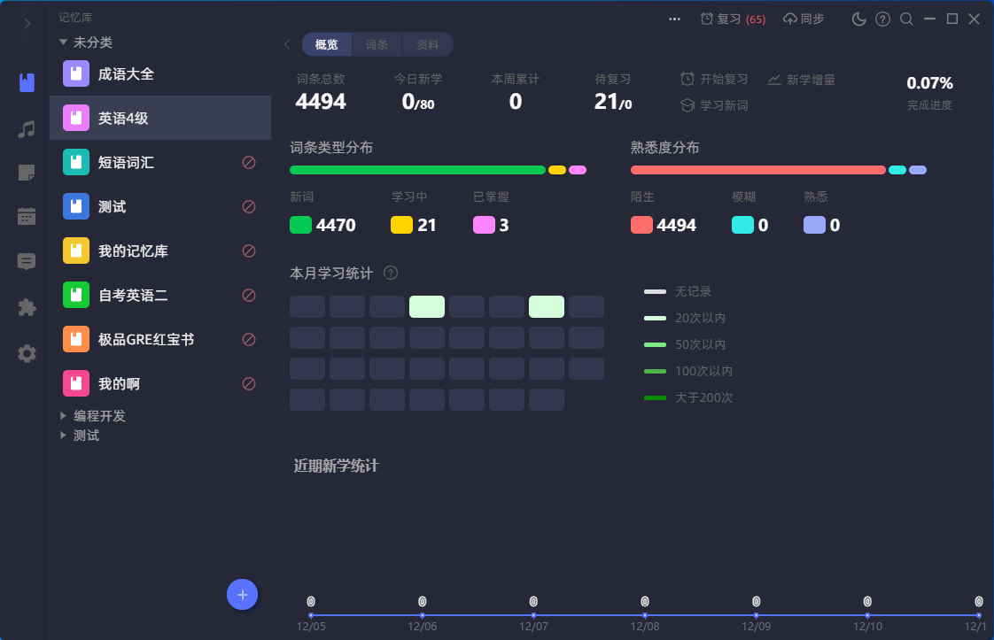Viewport: 994px width, 640px height.
Task: Click the 本月学习统计 help icon
Action: click(392, 274)
